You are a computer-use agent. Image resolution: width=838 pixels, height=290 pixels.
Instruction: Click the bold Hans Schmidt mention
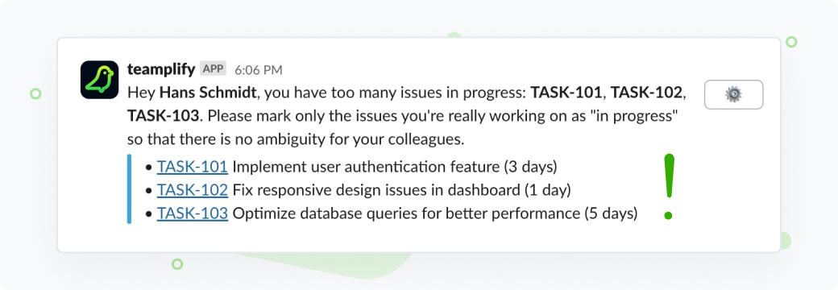pos(209,93)
